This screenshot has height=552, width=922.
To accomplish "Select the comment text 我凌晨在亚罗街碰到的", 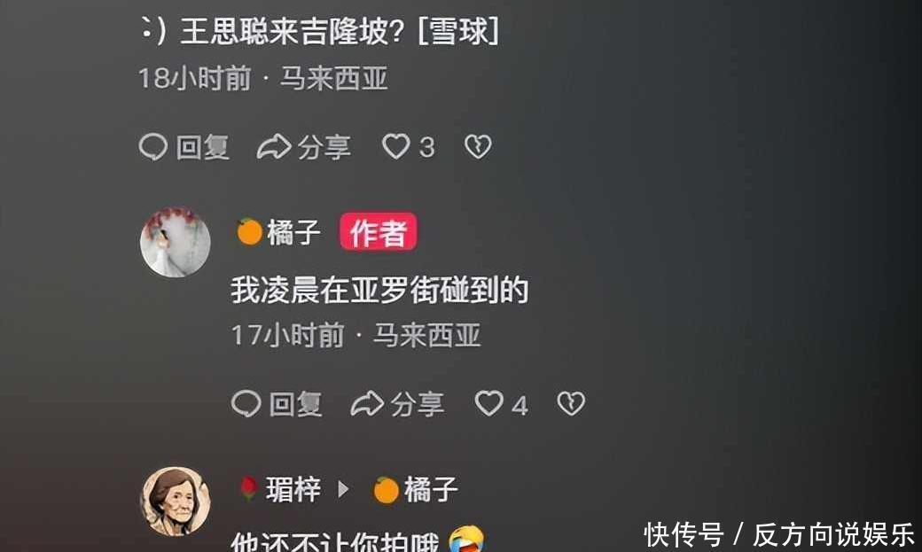I will click(x=379, y=290).
